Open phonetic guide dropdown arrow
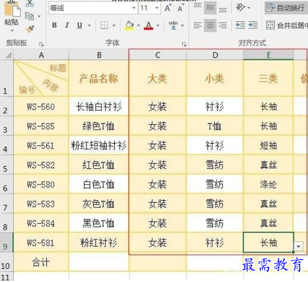The image size is (308, 282). tap(183, 26)
